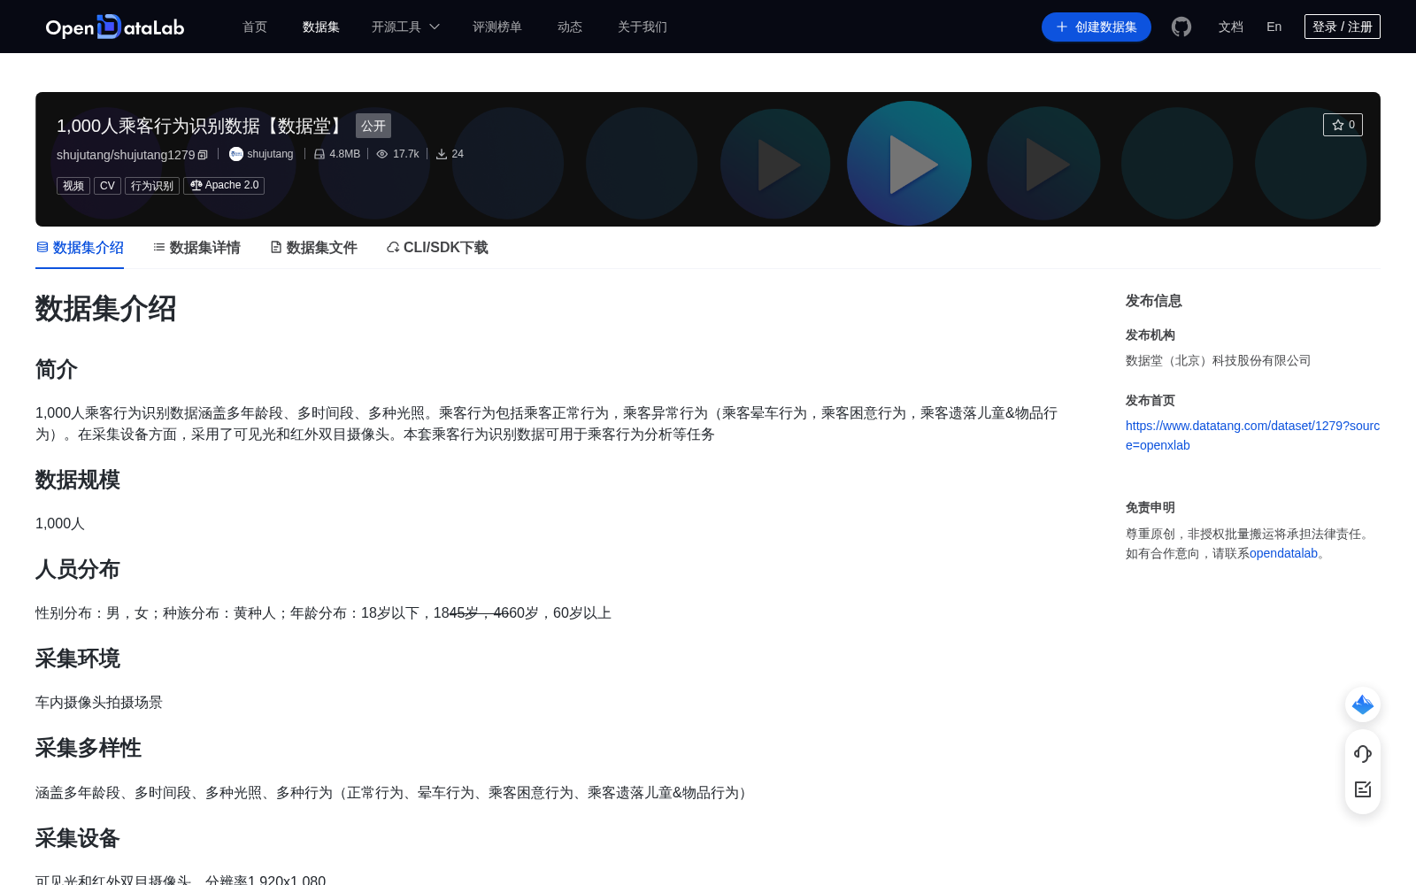Viewport: 1416px width, 885px height.
Task: Open the 动态 nav item
Action: (570, 27)
